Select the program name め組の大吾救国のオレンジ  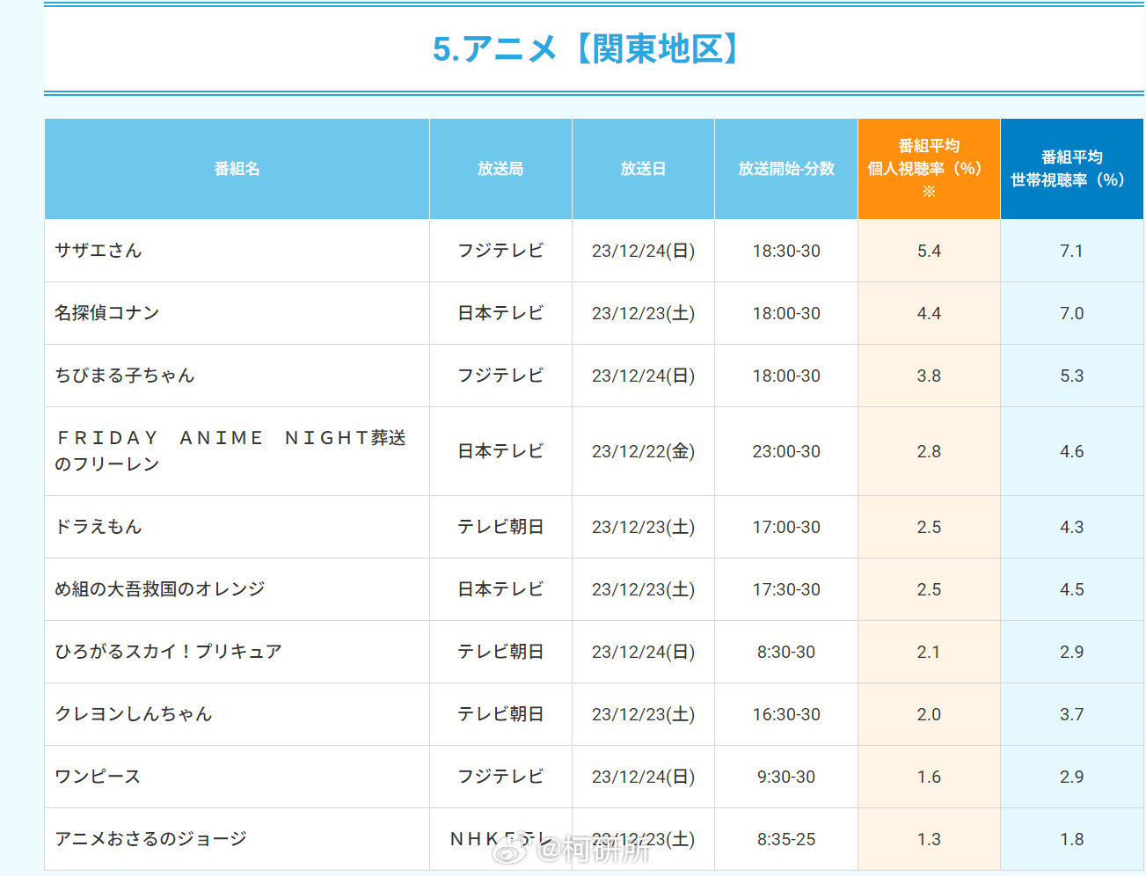click(160, 589)
